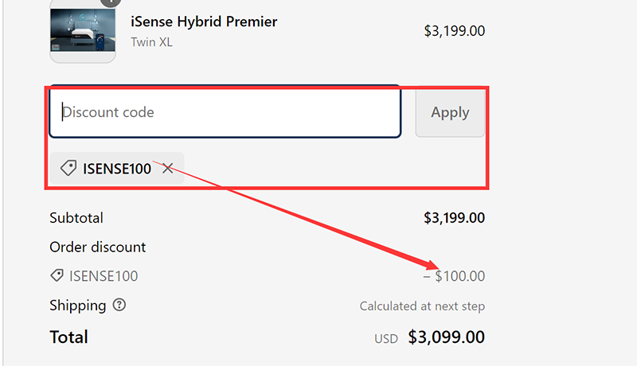Remove the ISENSE100 discount code

(x=168, y=168)
